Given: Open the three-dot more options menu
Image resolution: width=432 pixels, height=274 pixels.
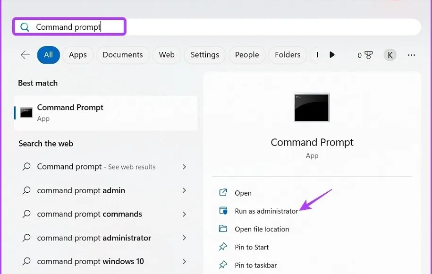Looking at the screenshot, I should coord(411,55).
